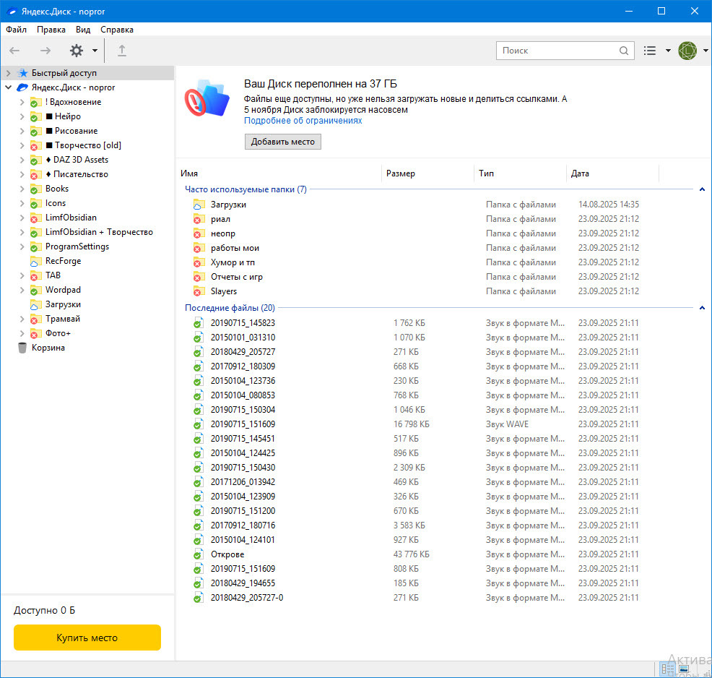Viewport: 712px width, 678px height.
Task: Open the Корзина trash bin
Action: 48,348
